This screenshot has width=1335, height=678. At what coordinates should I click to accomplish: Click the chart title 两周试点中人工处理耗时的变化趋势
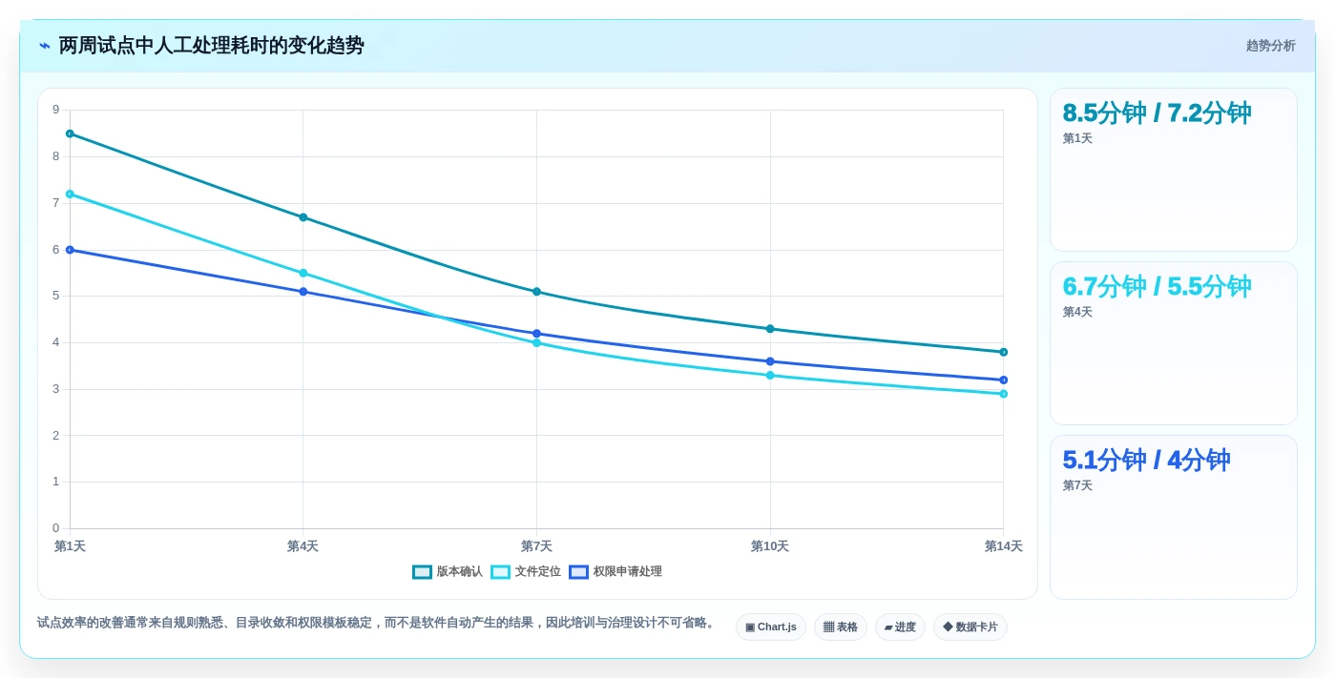[x=211, y=46]
